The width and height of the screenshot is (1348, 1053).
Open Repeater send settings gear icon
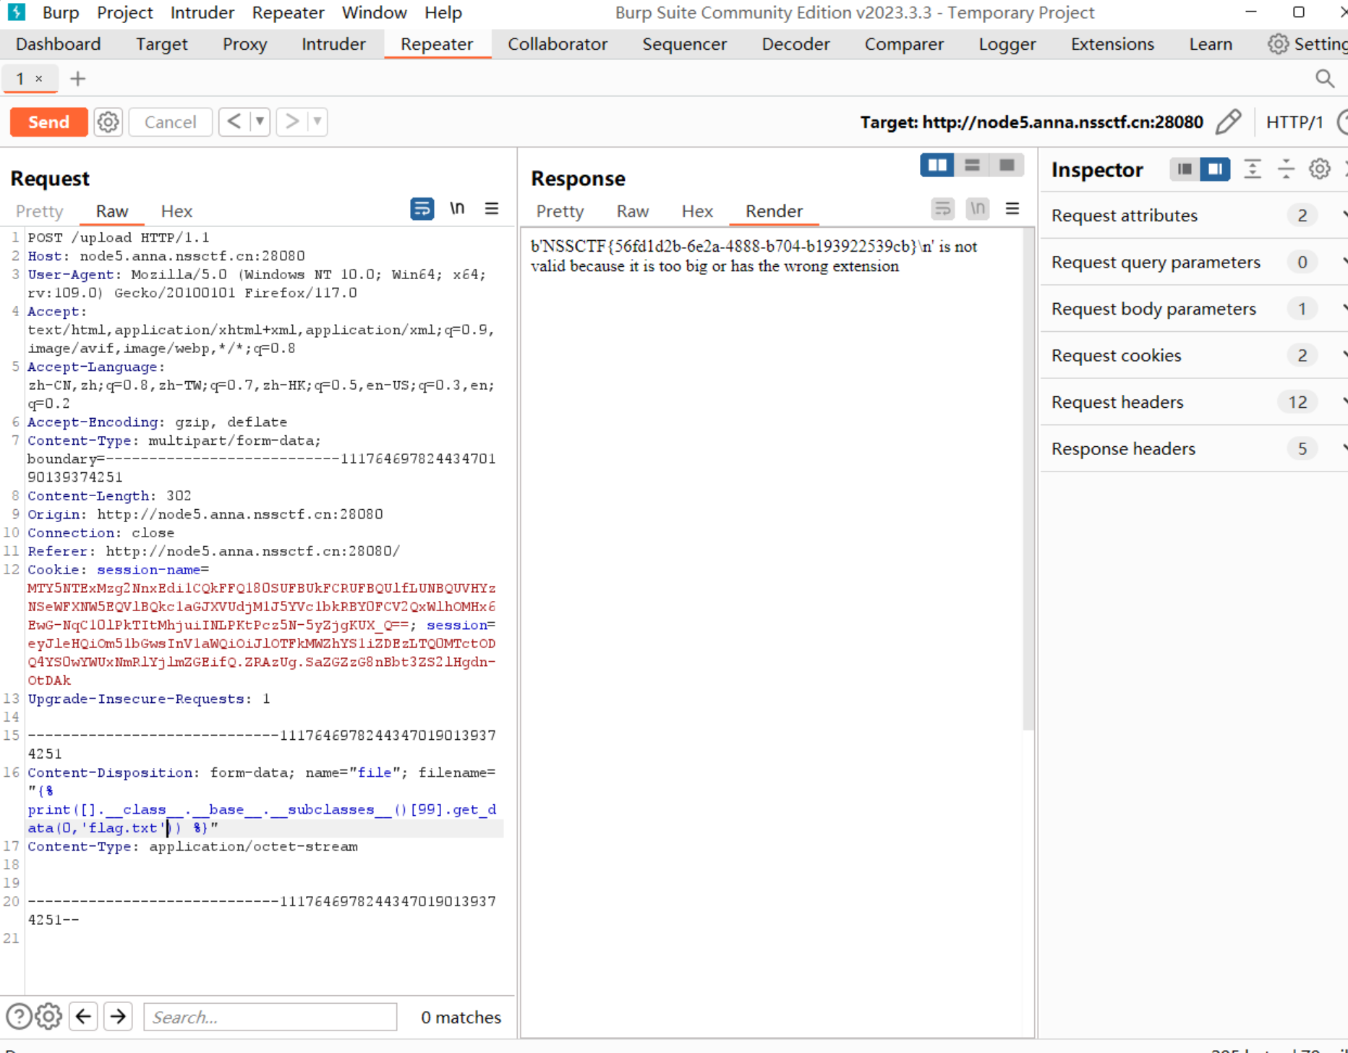(x=108, y=122)
